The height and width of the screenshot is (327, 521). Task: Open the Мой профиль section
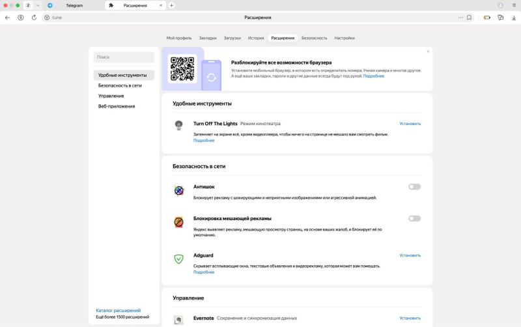178,38
